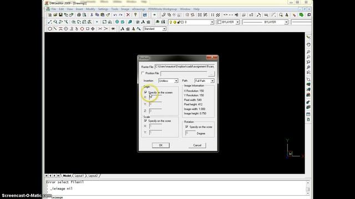Click the green icon near the right of top toolbar

(301, 15)
